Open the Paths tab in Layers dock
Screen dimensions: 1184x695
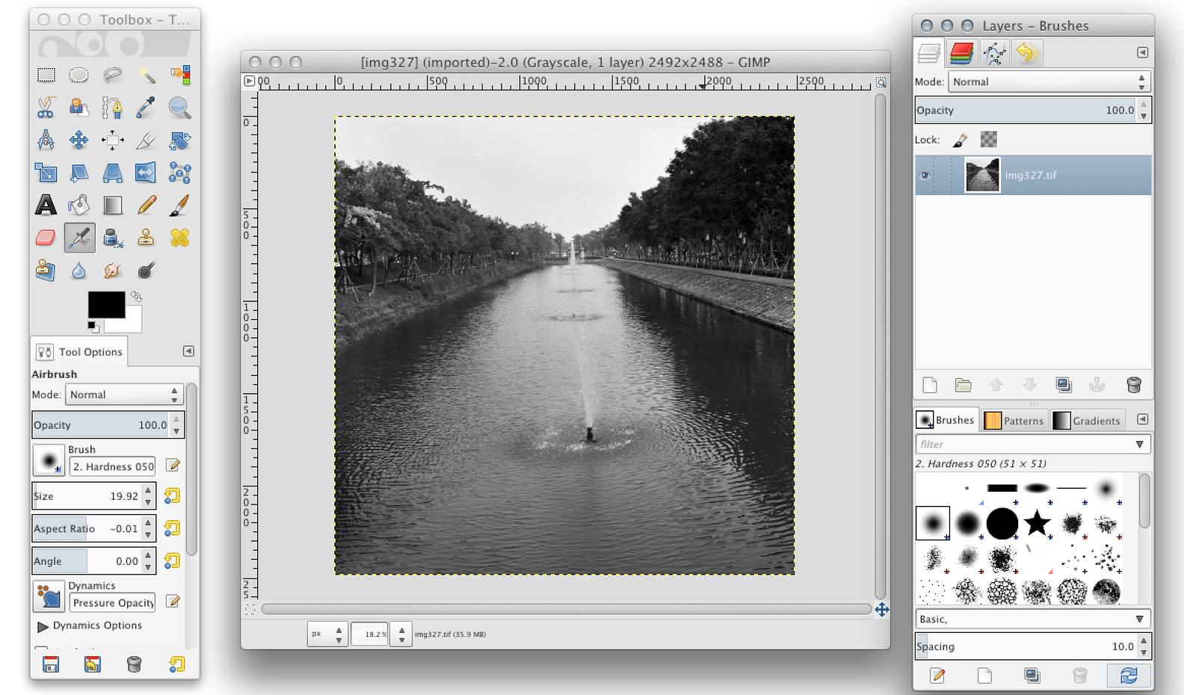point(994,53)
